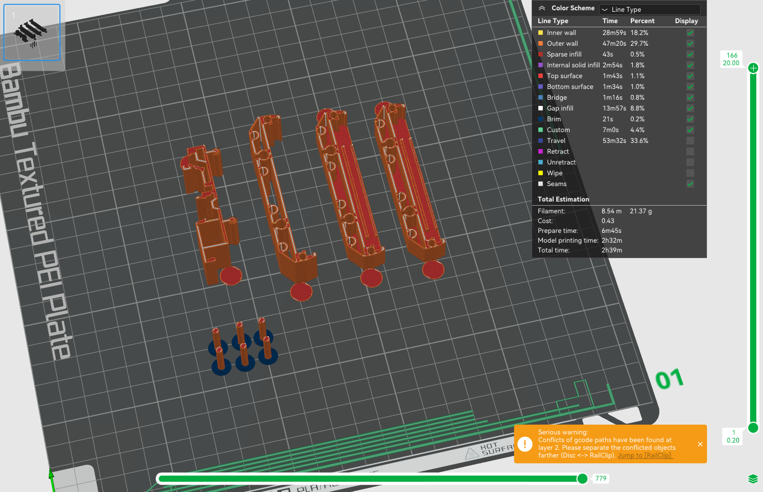Click the green plus atop the vertical layer slider

pyautogui.click(x=753, y=67)
